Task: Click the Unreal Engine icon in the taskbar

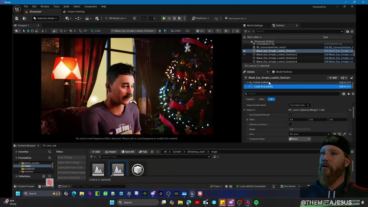Action: coord(192,193)
